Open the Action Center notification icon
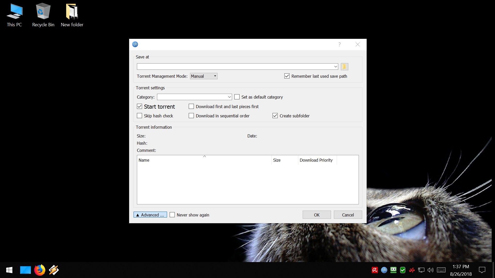Viewport: 495px width, 278px height. coord(482,270)
